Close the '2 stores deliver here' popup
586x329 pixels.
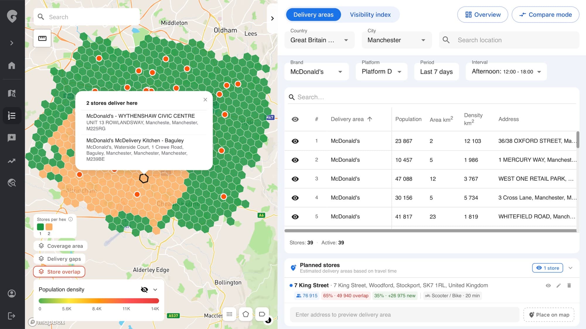click(205, 100)
